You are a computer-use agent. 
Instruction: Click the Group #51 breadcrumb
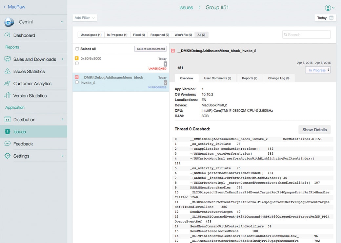click(x=217, y=8)
